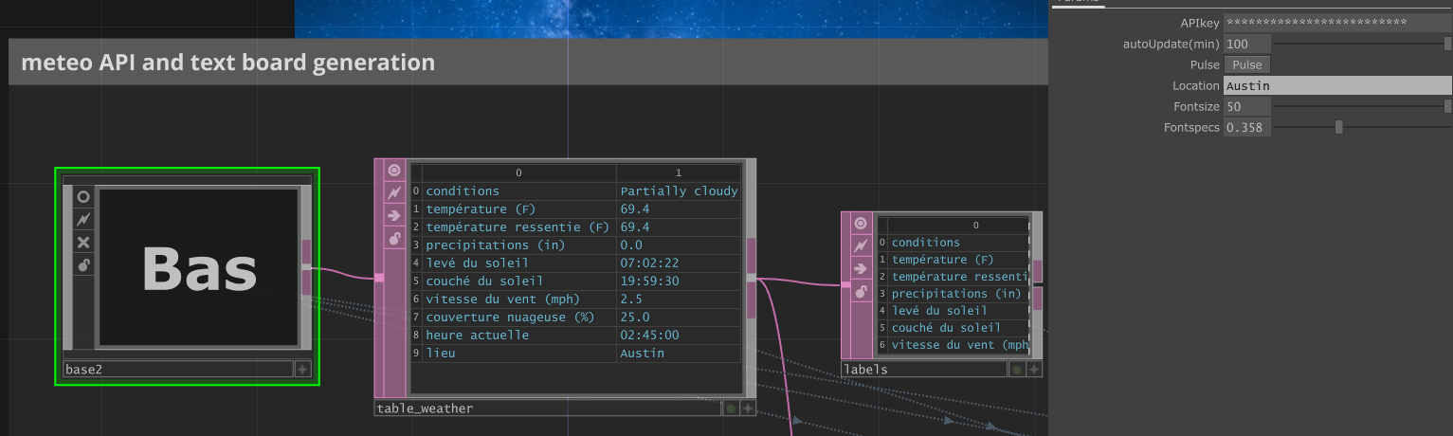The width and height of the screenshot is (1453, 436).
Task: Click the Fontspecs value 0.358
Action: point(1247,128)
